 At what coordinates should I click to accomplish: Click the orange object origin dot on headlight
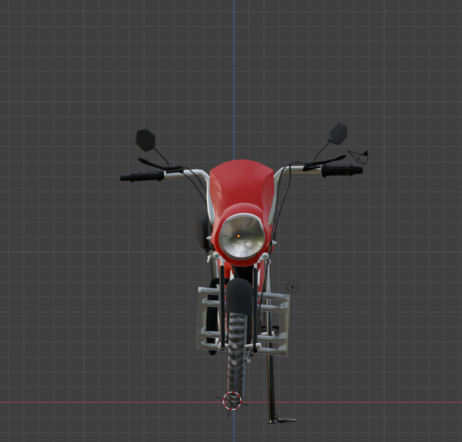click(x=237, y=235)
